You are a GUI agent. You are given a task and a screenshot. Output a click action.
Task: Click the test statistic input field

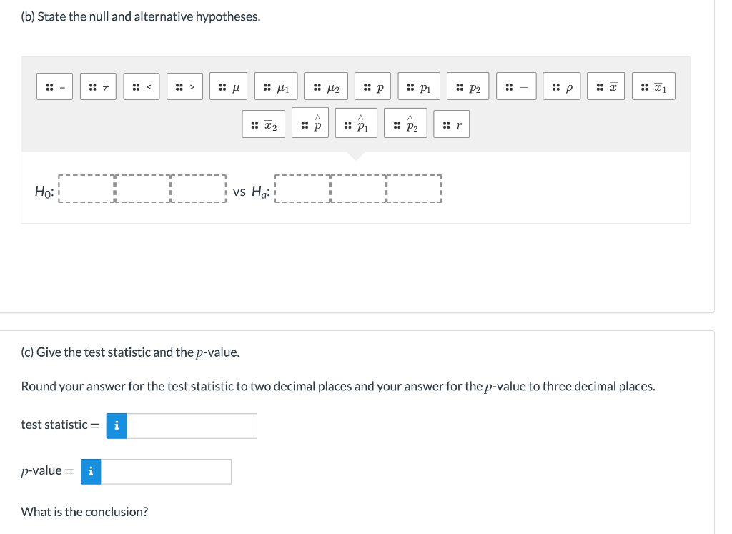pyautogui.click(x=192, y=426)
